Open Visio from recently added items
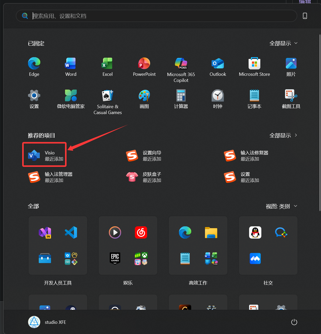The width and height of the screenshot is (321, 334). click(44, 154)
